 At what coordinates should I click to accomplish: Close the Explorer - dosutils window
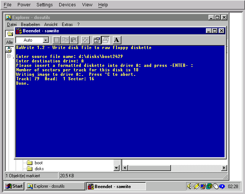coord(224,17)
